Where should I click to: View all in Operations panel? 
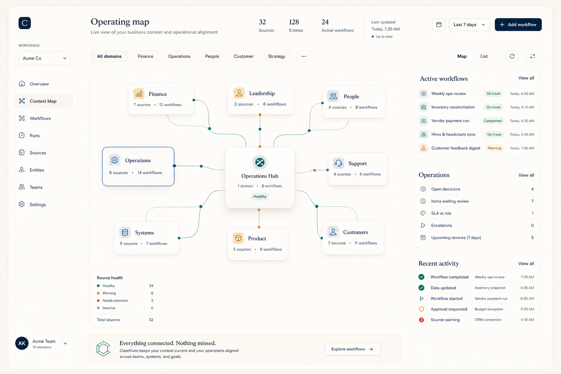tap(526, 175)
